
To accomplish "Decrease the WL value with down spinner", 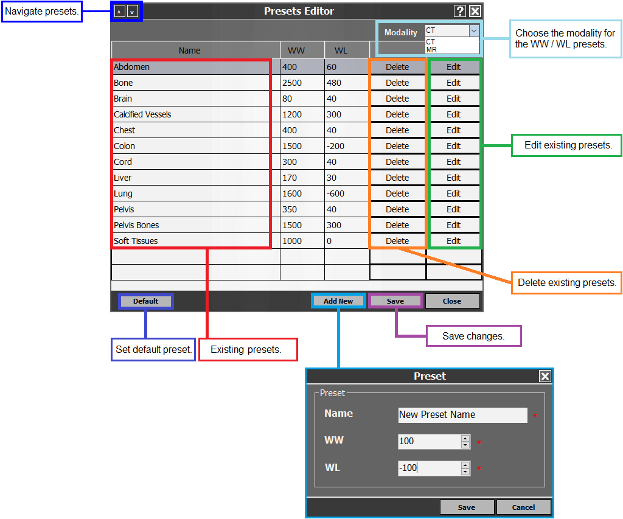I will pyautogui.click(x=465, y=472).
